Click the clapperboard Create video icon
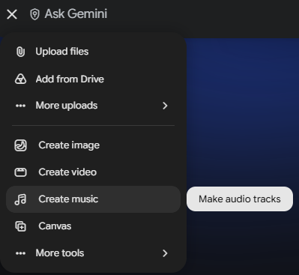 point(20,172)
